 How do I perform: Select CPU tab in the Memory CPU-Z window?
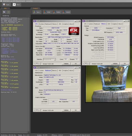pos(85,24)
